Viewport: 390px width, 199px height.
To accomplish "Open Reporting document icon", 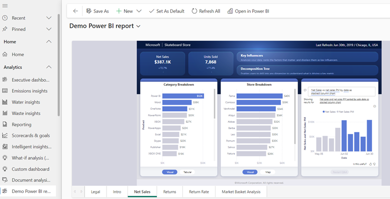I will (x=4, y=124).
